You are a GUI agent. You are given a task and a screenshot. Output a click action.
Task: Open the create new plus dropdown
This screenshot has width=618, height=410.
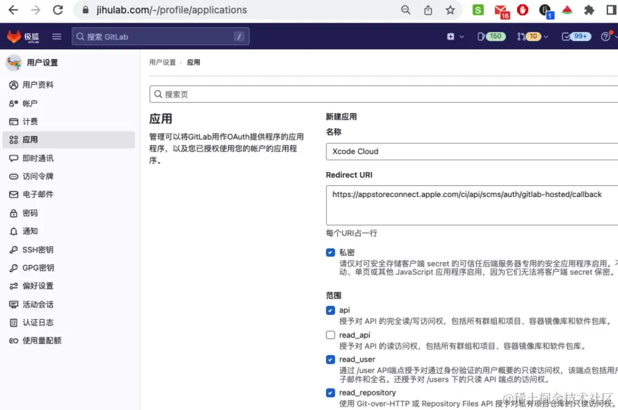click(x=455, y=37)
